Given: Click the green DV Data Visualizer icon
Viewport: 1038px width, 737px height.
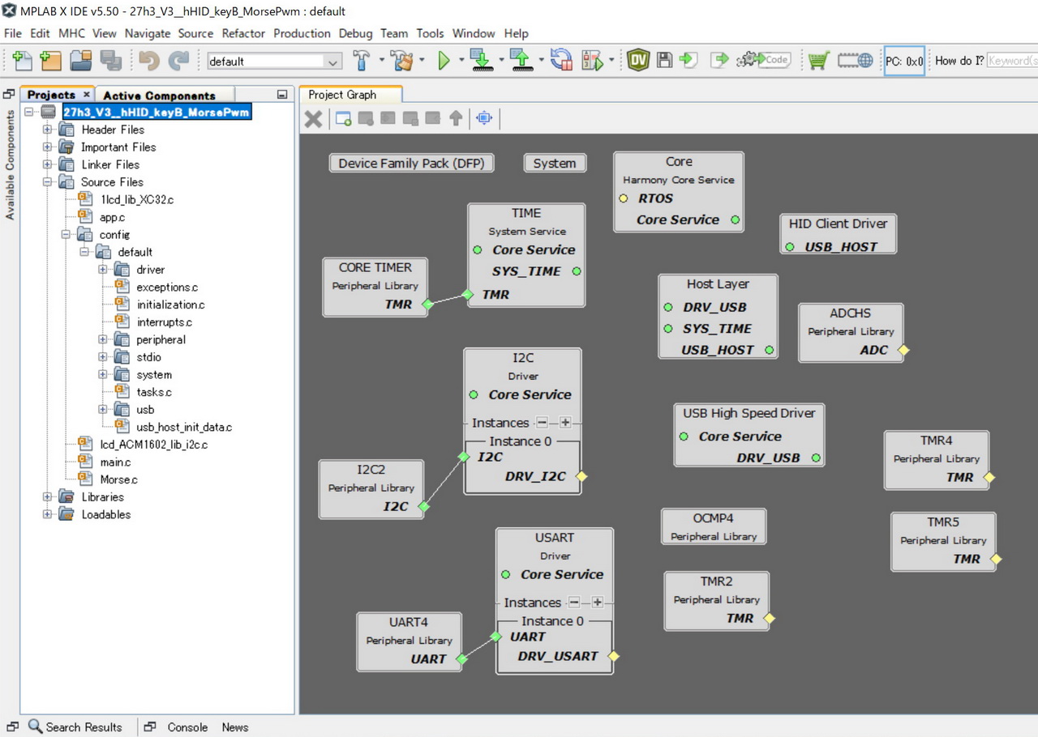Looking at the screenshot, I should coord(638,60).
